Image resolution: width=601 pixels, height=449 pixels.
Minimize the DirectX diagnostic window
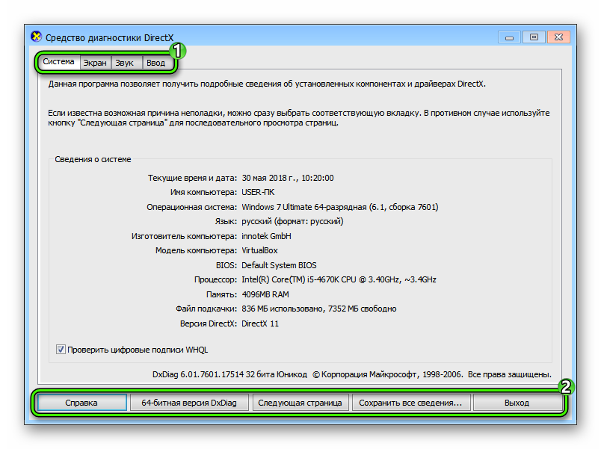pyautogui.click(x=509, y=37)
